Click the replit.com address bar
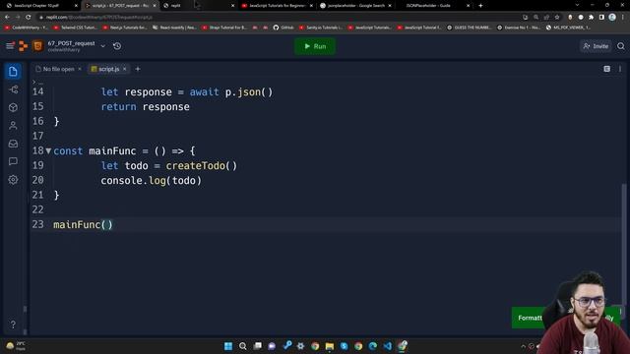Viewport: 630px width, 354px height. pos(278,18)
